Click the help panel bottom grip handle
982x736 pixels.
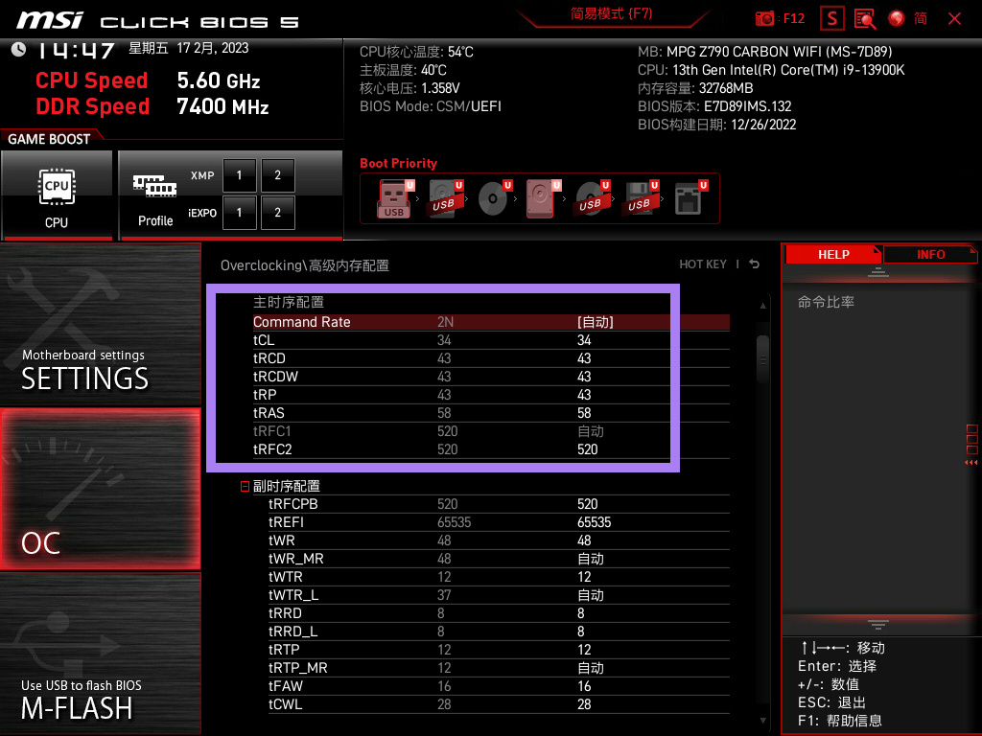(x=878, y=625)
